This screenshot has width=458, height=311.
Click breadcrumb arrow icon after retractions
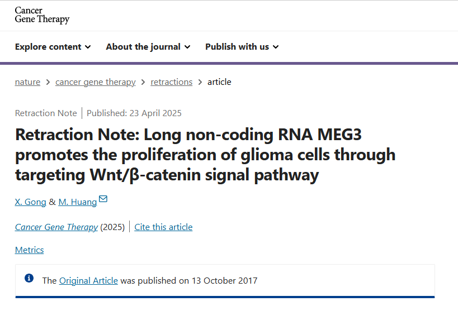[x=200, y=82]
